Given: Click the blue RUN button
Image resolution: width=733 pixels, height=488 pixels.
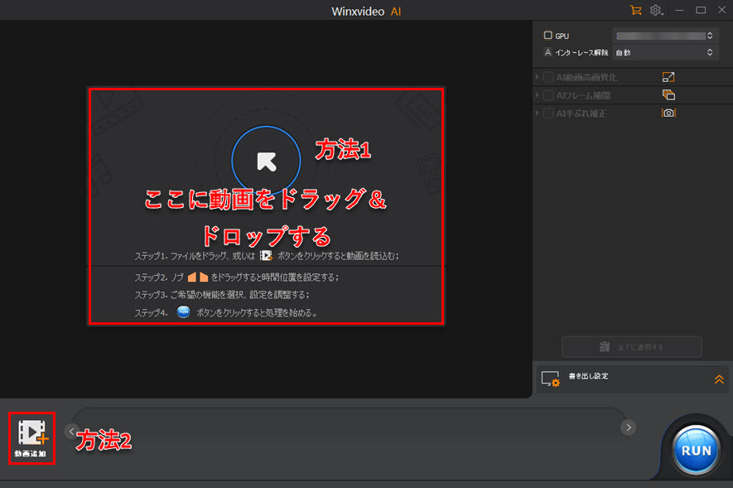Looking at the screenshot, I should 696,450.
